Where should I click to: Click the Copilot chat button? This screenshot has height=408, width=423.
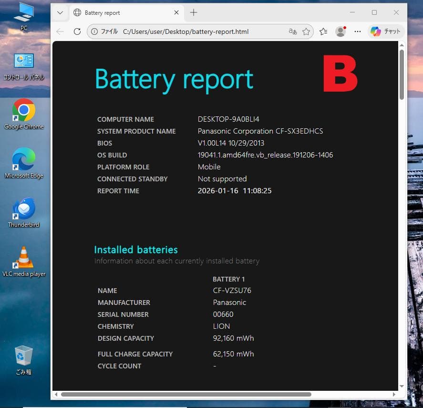[386, 31]
